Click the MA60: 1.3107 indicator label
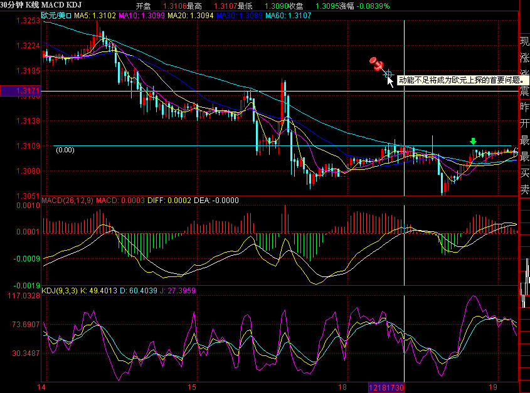Screen dimensions: 530x393 [x=289, y=16]
